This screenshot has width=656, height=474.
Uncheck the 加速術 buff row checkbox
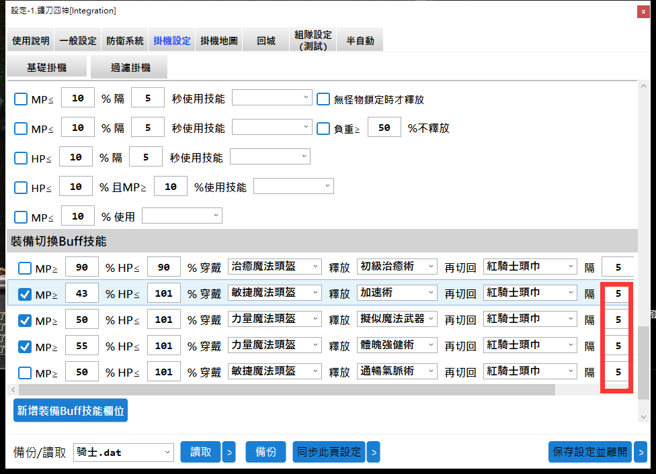tap(25, 294)
